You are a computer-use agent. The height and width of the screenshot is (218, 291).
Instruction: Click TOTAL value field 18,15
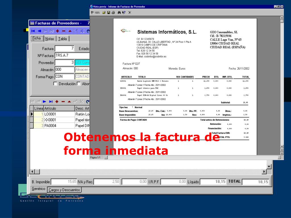pos(255,182)
